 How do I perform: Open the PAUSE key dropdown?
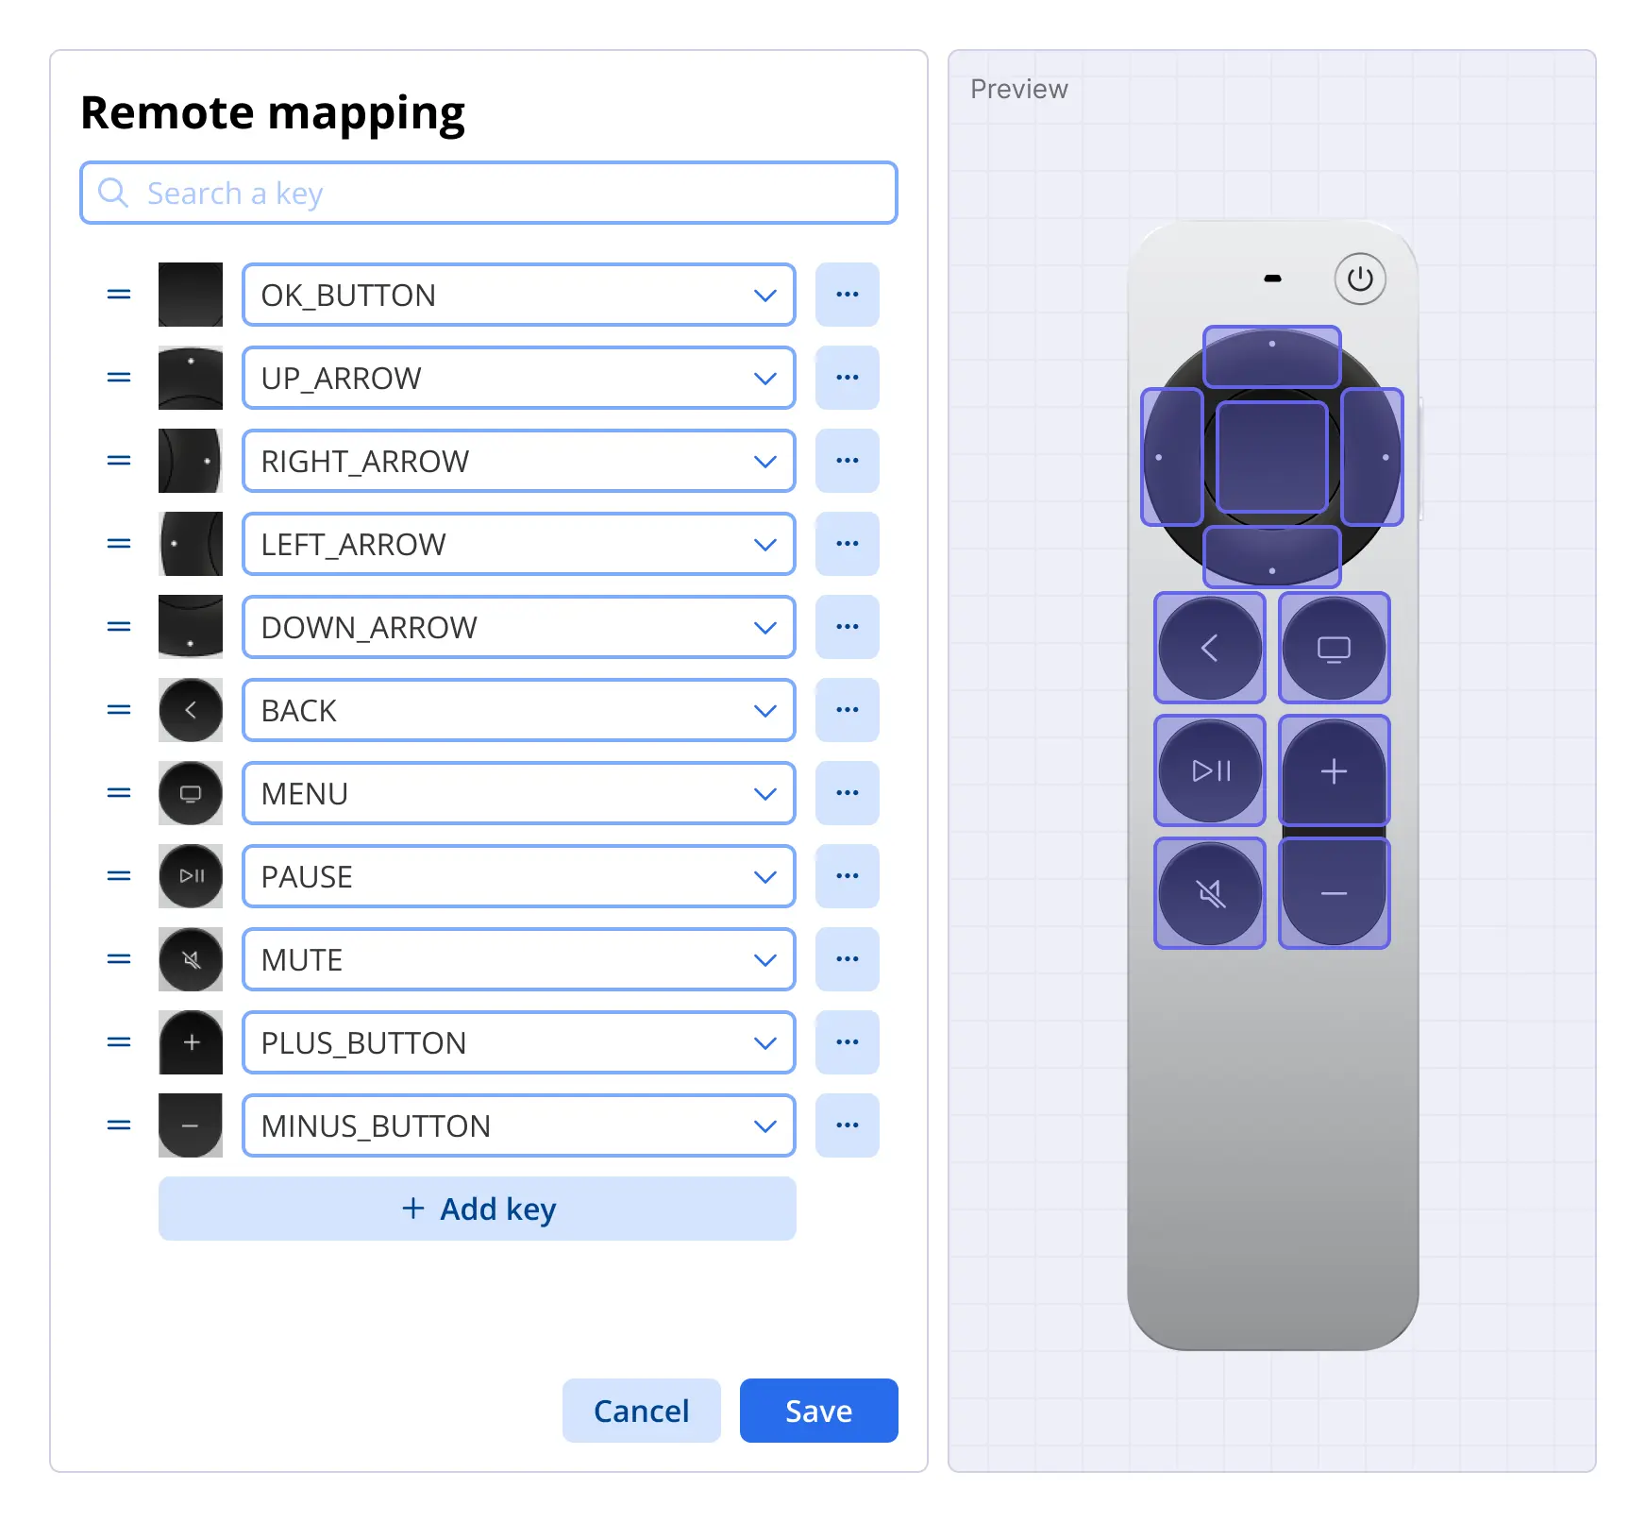tap(519, 876)
